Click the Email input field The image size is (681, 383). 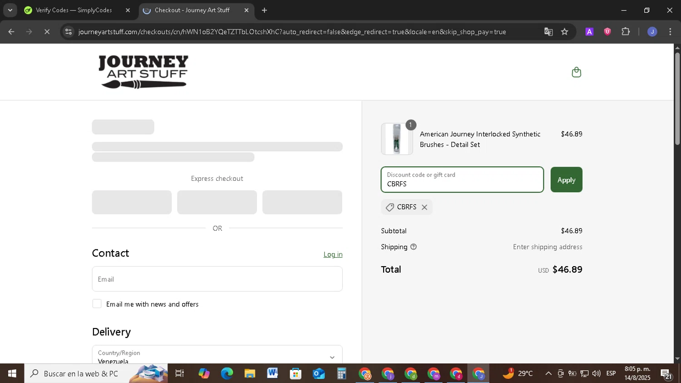217,279
